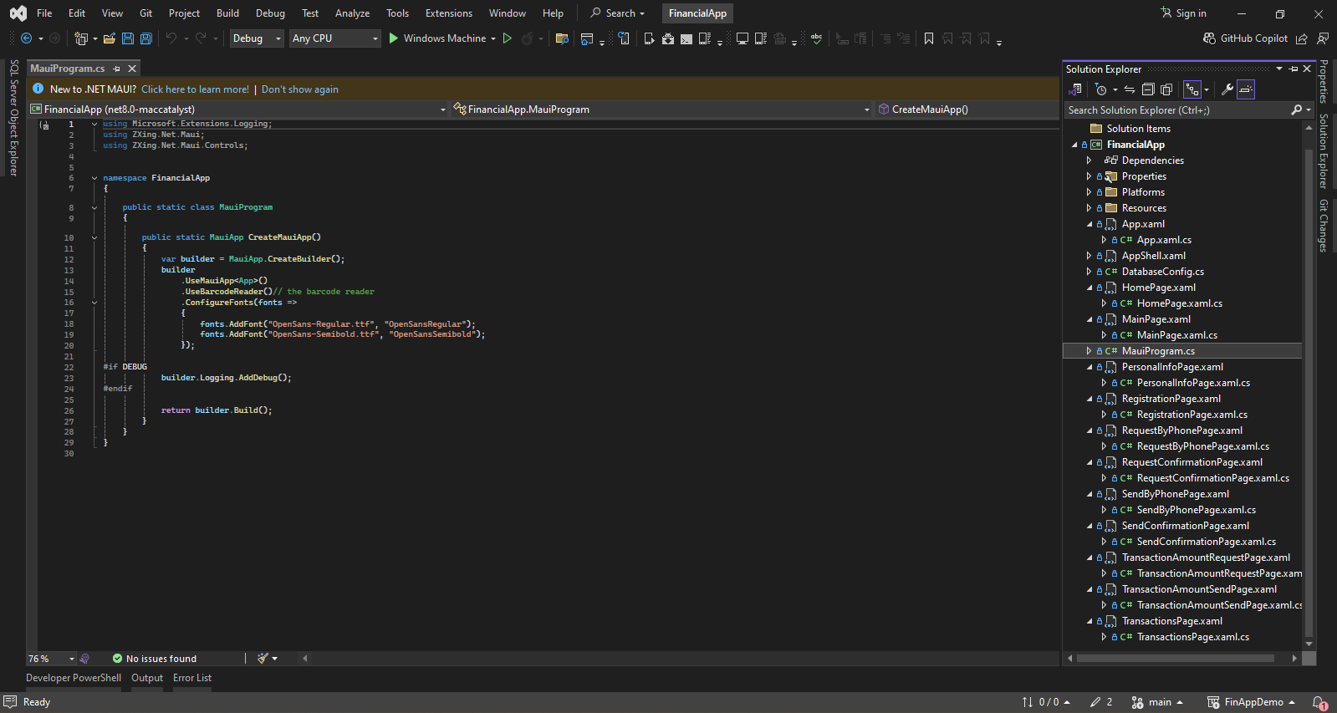Open the Extensions menu
The height and width of the screenshot is (713, 1337).
(449, 13)
